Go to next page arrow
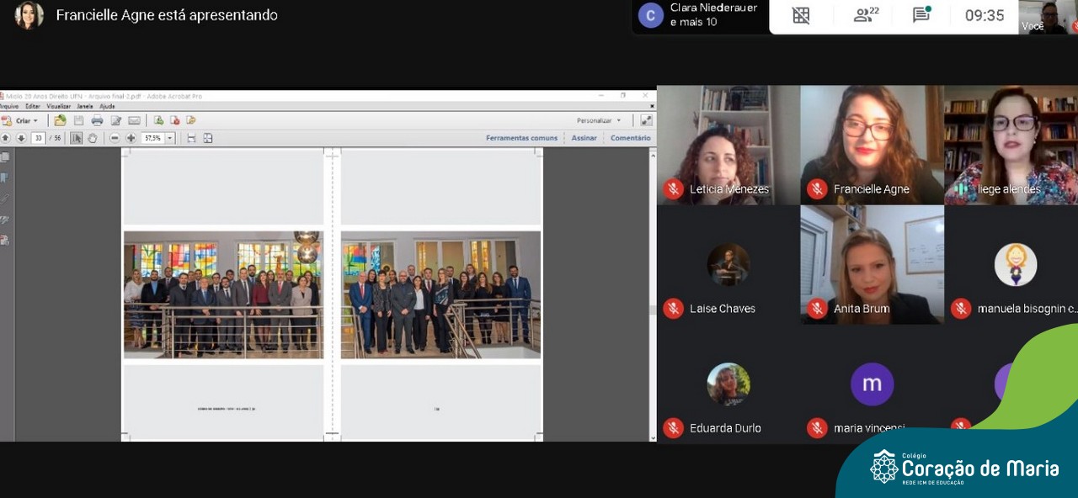1078x498 pixels. coord(21,138)
